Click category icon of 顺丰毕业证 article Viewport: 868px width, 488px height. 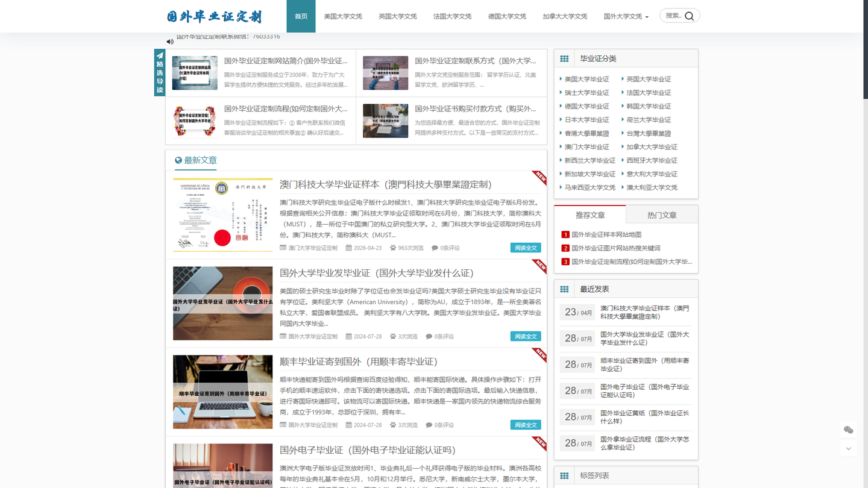pos(283,425)
